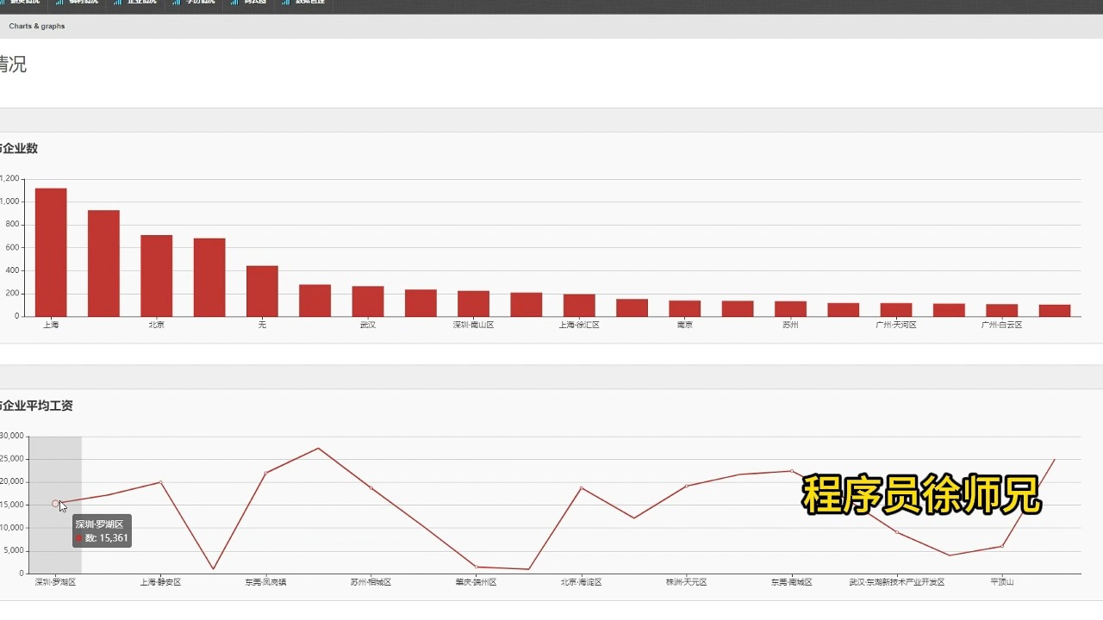Viewport: 1103px width, 620px height.
Task: Click the 'Charts & graphs' breadcrumb text
Action: 37,26
